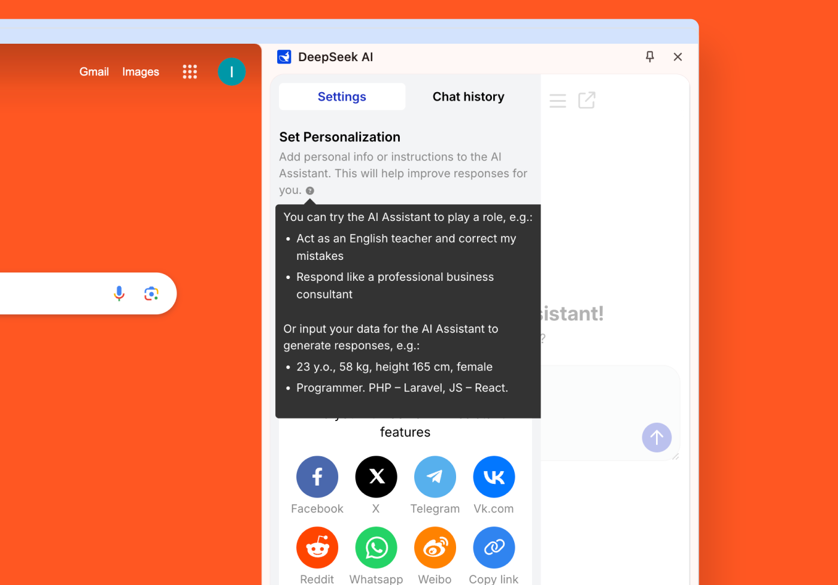Start voice search with microphone
The width and height of the screenshot is (838, 585).
(119, 293)
